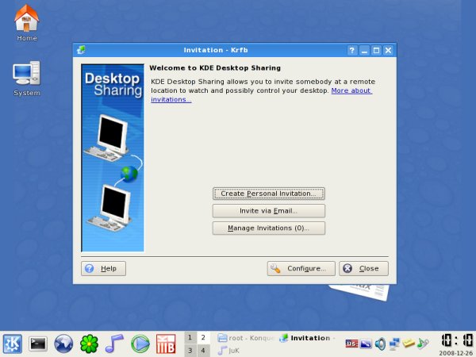Click the Help button
The width and height of the screenshot is (476, 357).
point(103,268)
